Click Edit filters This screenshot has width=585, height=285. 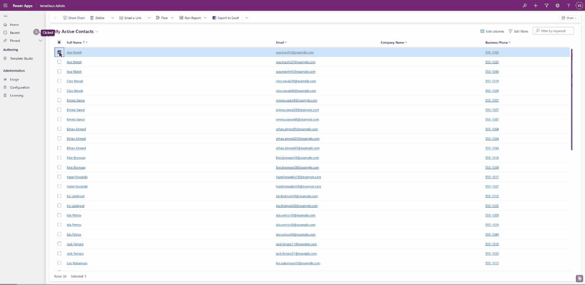pos(518,31)
